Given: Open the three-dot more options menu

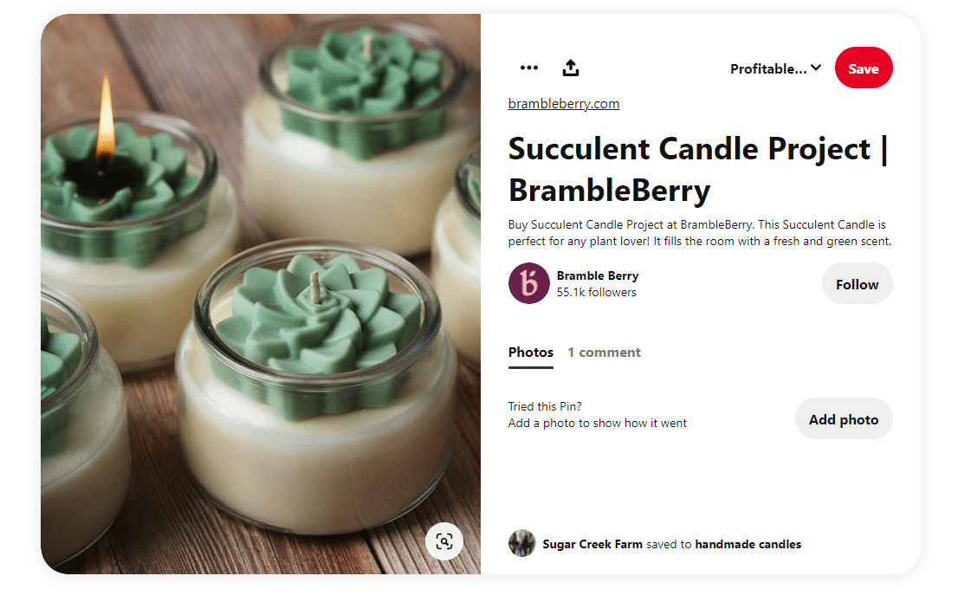Looking at the screenshot, I should coord(529,68).
